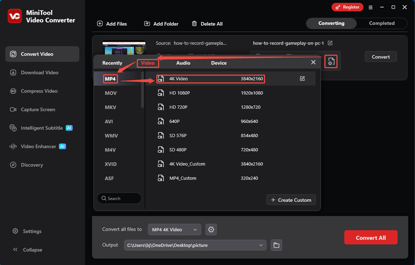Click the MiniTool Video Converter logo
This screenshot has width=415, height=265.
pyautogui.click(x=15, y=16)
